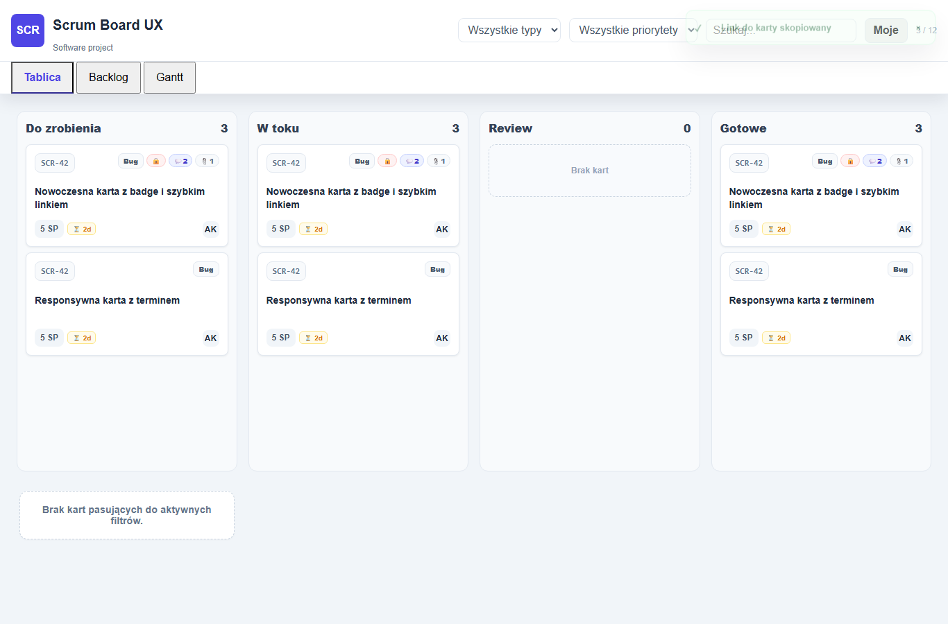
Task: Click the Scrum Board UX project title
Action: (x=108, y=25)
